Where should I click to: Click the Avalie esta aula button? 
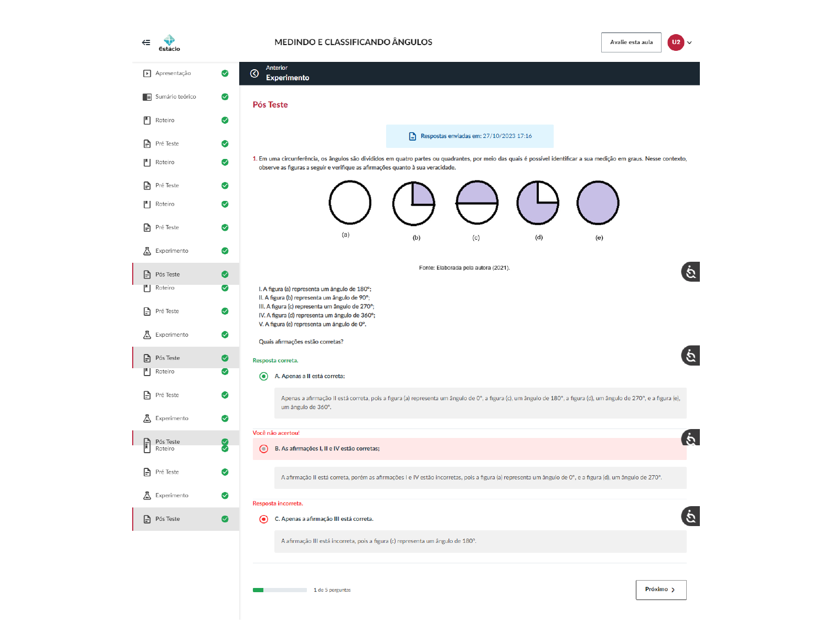click(631, 42)
